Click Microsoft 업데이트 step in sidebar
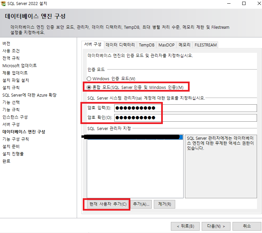This screenshot has width=262, height=233. pyautogui.click(x=19, y=66)
